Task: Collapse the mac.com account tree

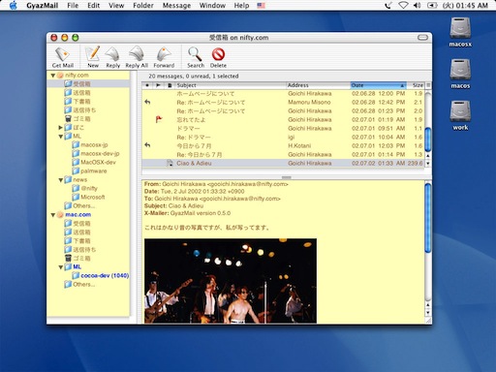Action: tap(52, 215)
